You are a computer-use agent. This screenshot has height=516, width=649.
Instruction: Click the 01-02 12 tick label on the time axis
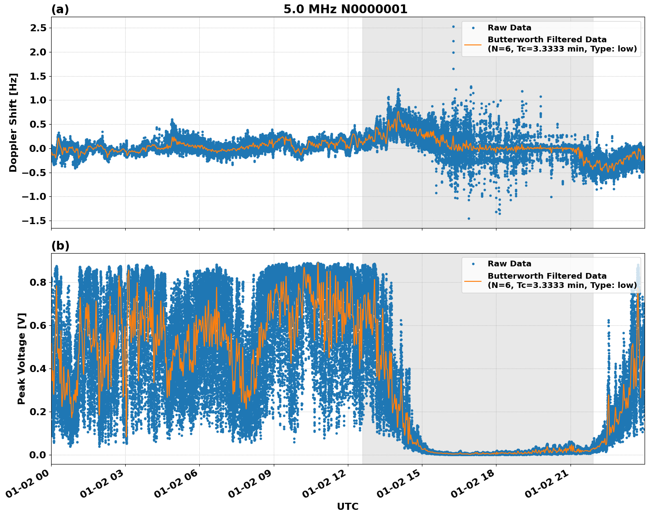click(323, 483)
